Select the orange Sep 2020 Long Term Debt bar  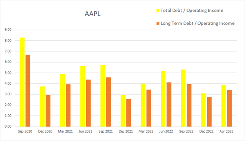28,91
